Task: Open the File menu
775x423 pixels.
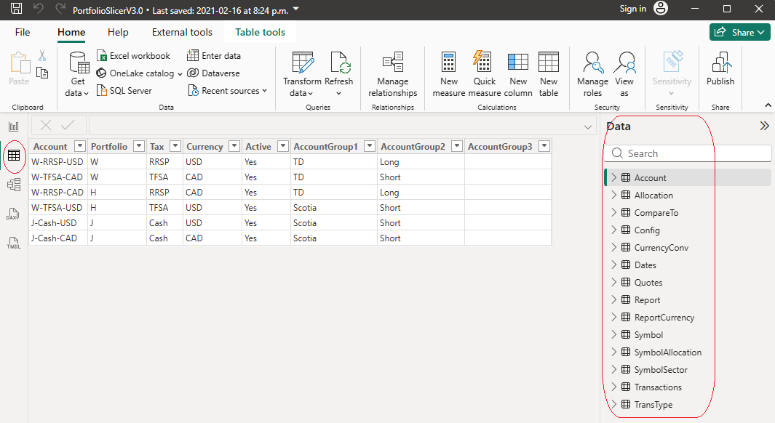Action: (23, 32)
